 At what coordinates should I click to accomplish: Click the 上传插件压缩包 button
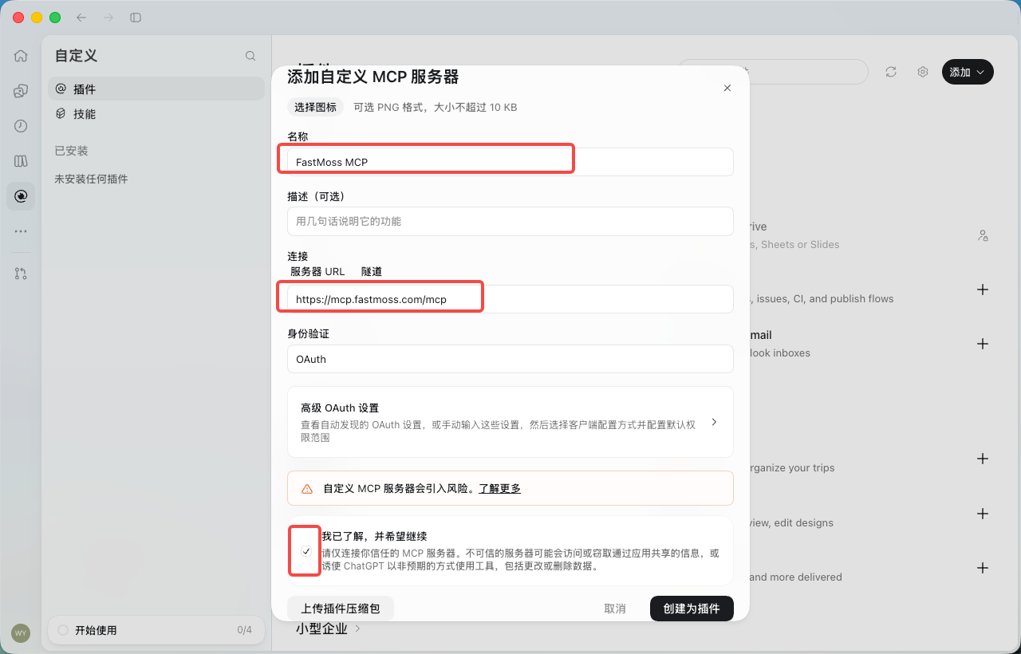[x=341, y=609]
